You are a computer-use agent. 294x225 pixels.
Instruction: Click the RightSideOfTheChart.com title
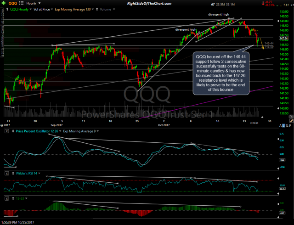click(149, 3)
